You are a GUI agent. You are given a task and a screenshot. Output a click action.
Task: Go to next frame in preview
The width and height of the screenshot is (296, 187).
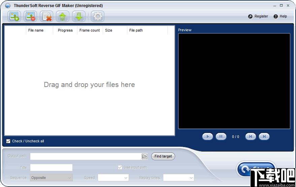tap(264, 137)
